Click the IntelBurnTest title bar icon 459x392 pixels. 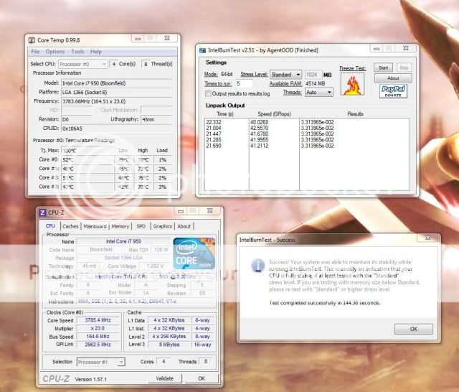202,50
